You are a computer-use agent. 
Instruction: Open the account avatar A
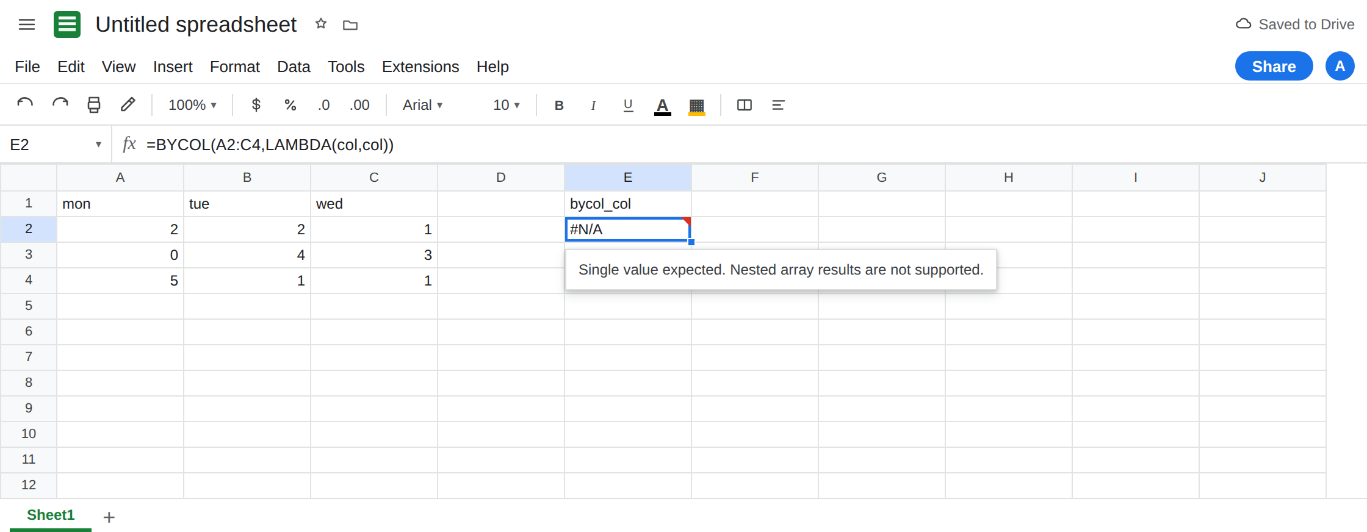(x=1340, y=66)
